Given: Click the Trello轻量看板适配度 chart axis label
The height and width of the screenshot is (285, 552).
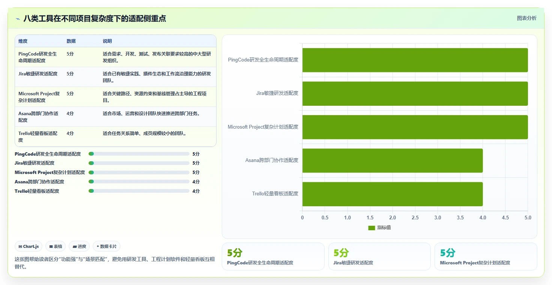Looking at the screenshot, I should point(275,193).
